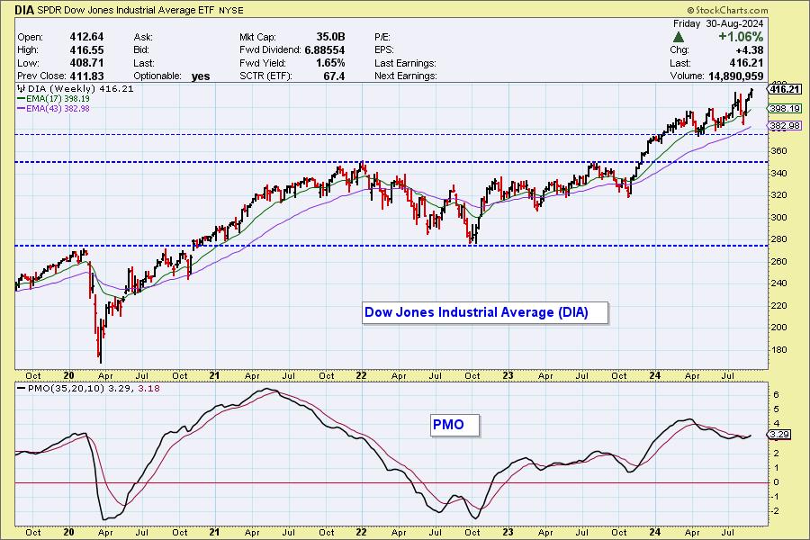This screenshot has height=540, width=810.
Task: Click the 6 label on PMO axis
Action: (777, 395)
